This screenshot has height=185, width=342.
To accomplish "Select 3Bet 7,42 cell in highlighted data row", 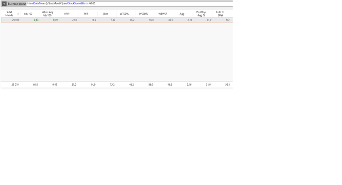I will point(113,20).
